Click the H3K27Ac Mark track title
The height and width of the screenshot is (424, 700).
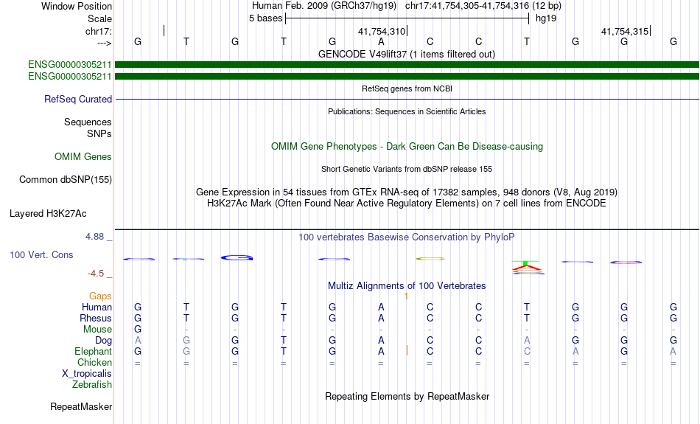pos(407,204)
